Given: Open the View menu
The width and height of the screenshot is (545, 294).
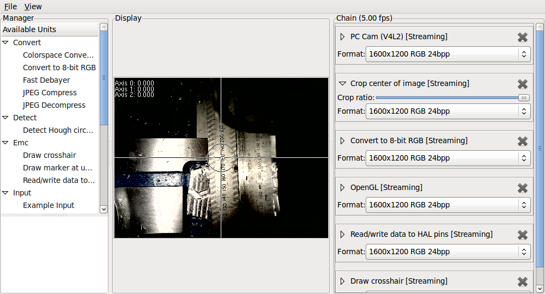Looking at the screenshot, I should (x=33, y=7).
